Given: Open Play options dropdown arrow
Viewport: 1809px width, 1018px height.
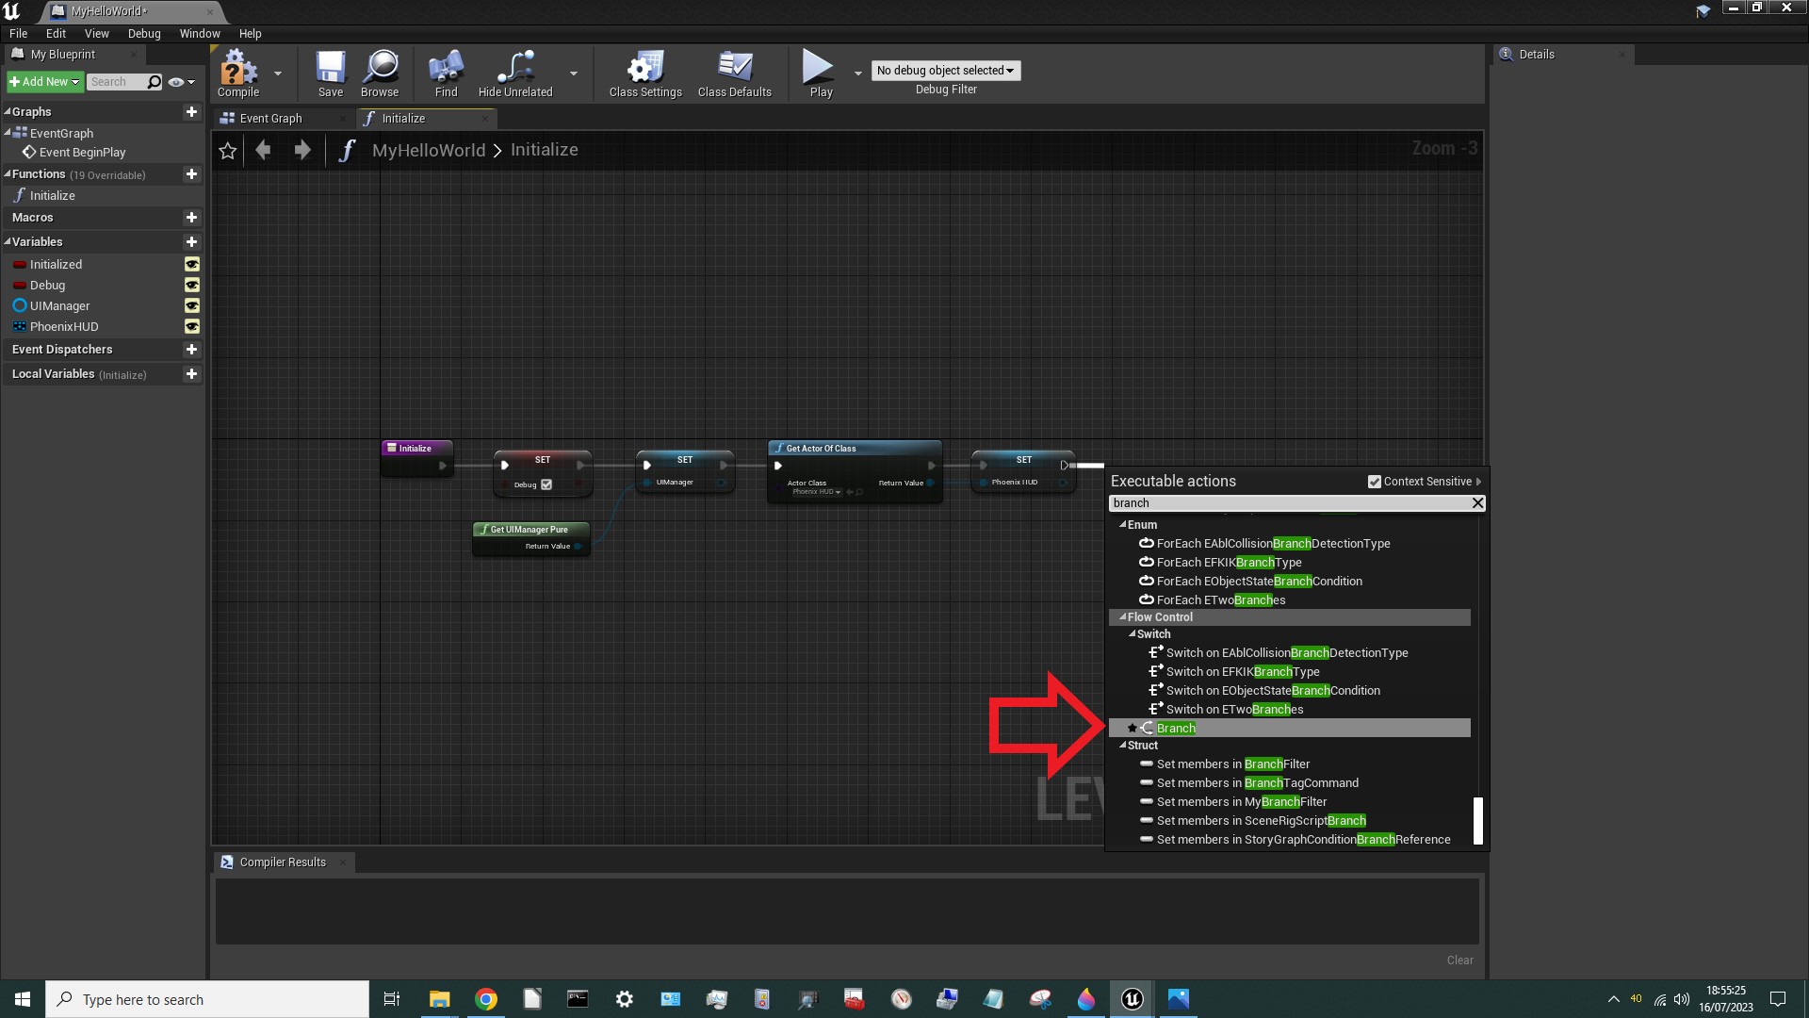Looking at the screenshot, I should pos(857,74).
